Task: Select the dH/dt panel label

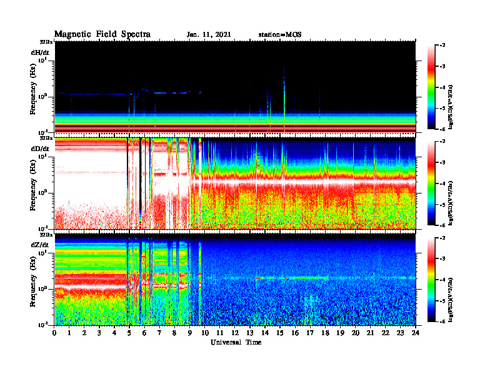Action: coord(40,52)
